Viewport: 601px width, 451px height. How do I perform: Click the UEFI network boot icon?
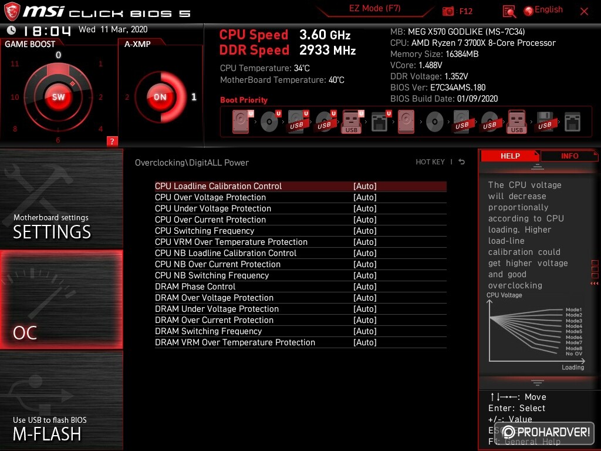380,122
